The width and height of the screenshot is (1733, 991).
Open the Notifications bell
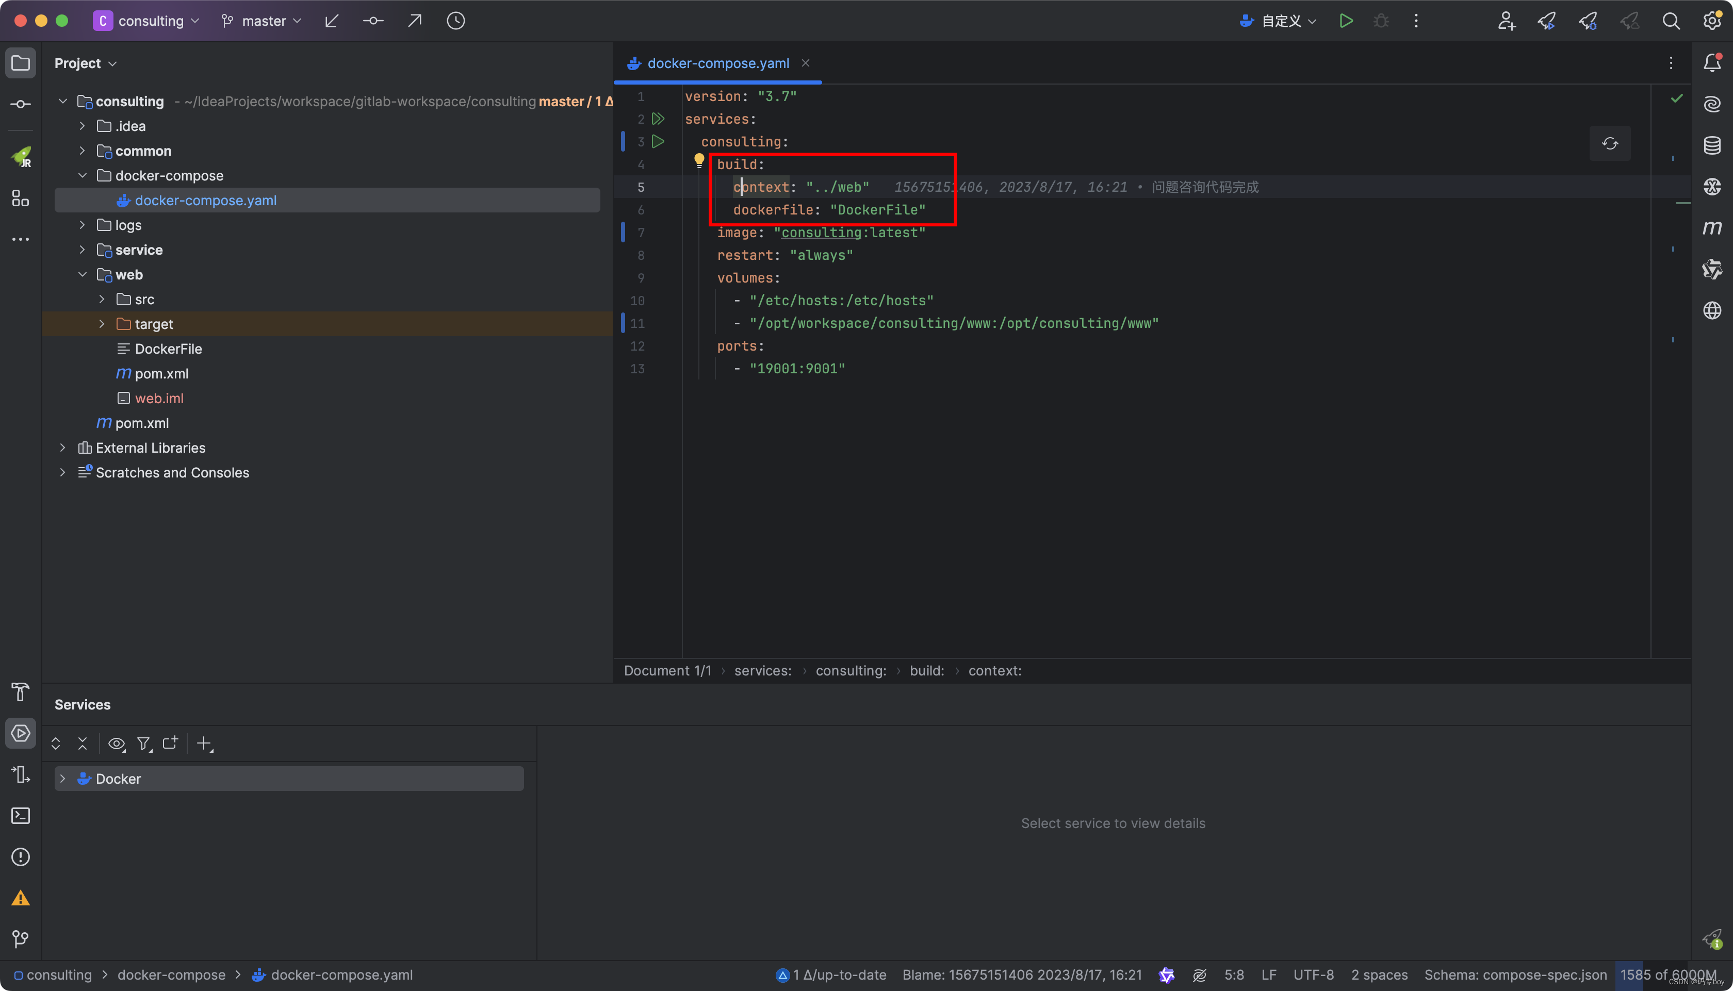coord(1711,62)
